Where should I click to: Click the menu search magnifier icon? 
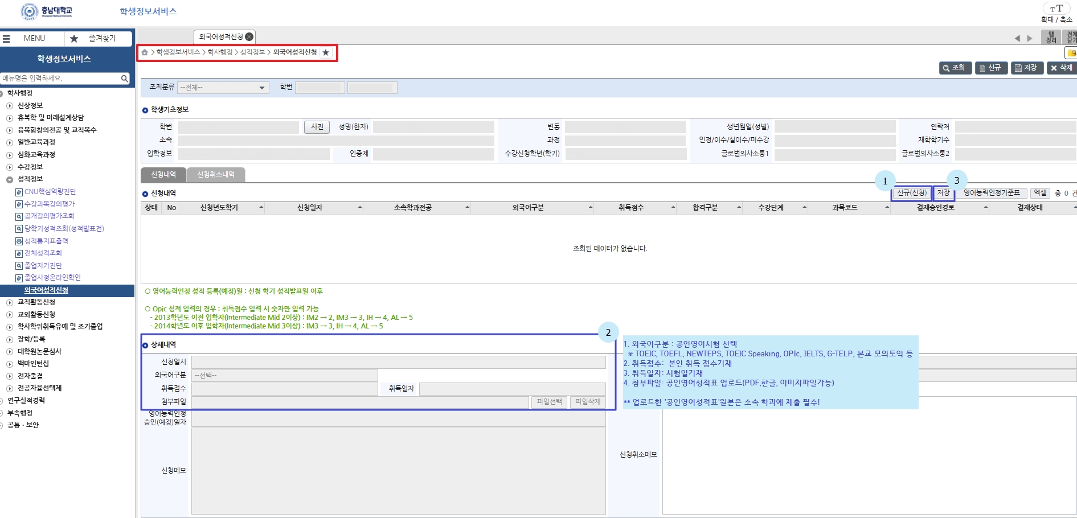[x=124, y=79]
